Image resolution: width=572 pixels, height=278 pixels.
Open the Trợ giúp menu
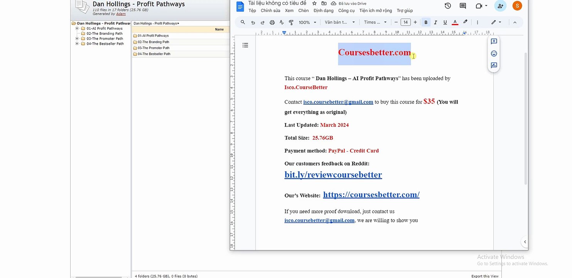point(405,11)
